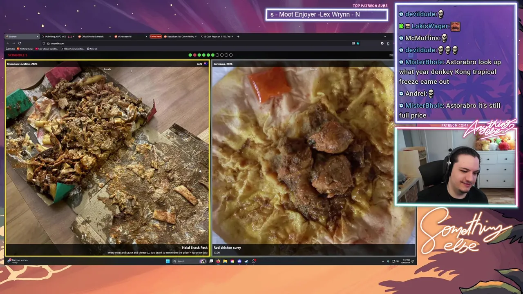Open the OBS icon in the taskbar
523x294 pixels.
click(254, 261)
